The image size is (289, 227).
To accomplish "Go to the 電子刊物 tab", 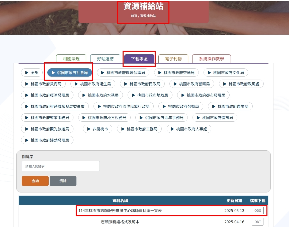I will [173, 59].
